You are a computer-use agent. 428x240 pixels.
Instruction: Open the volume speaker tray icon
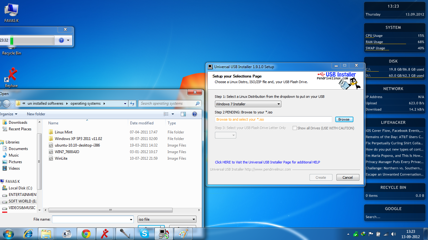(x=394, y=234)
